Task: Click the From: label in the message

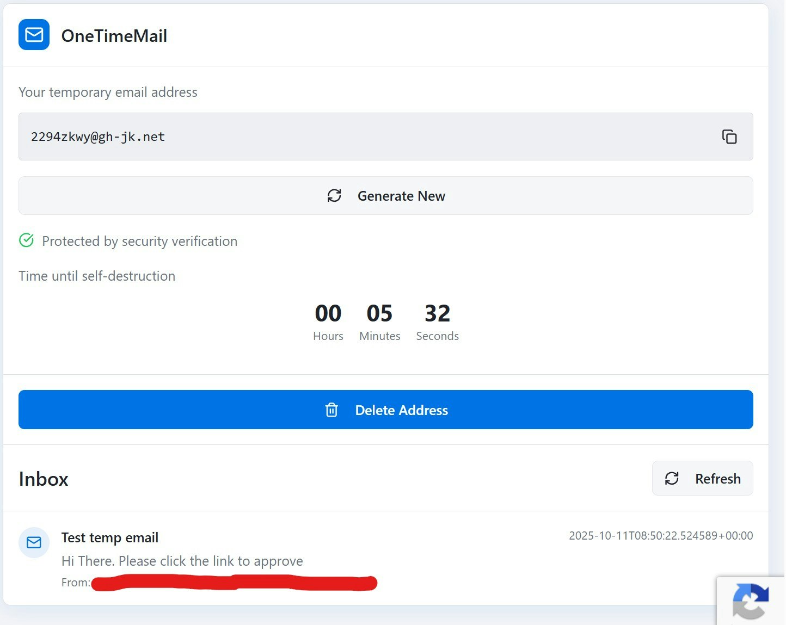Action: (76, 583)
